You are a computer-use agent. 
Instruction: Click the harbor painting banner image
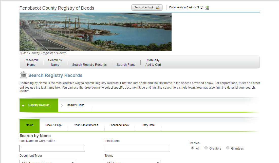coord(96,31)
